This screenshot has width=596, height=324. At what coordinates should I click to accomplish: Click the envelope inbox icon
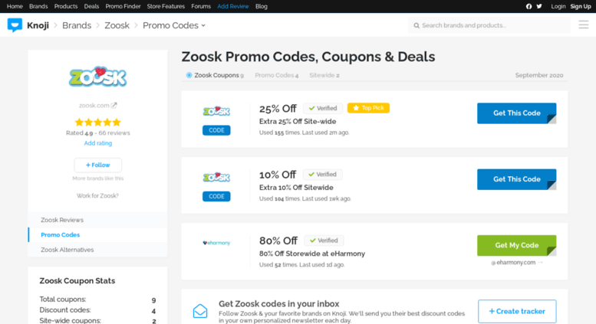[x=200, y=311]
